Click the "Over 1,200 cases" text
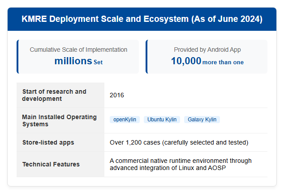284x195 pixels. pyautogui.click(x=135, y=142)
